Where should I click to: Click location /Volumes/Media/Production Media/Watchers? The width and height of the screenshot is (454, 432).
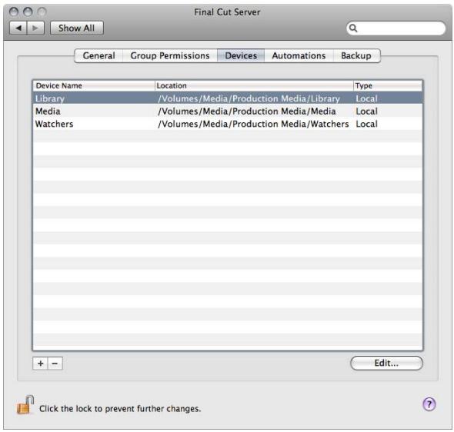pos(253,124)
